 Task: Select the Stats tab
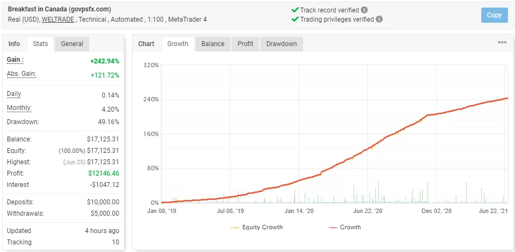(x=40, y=44)
